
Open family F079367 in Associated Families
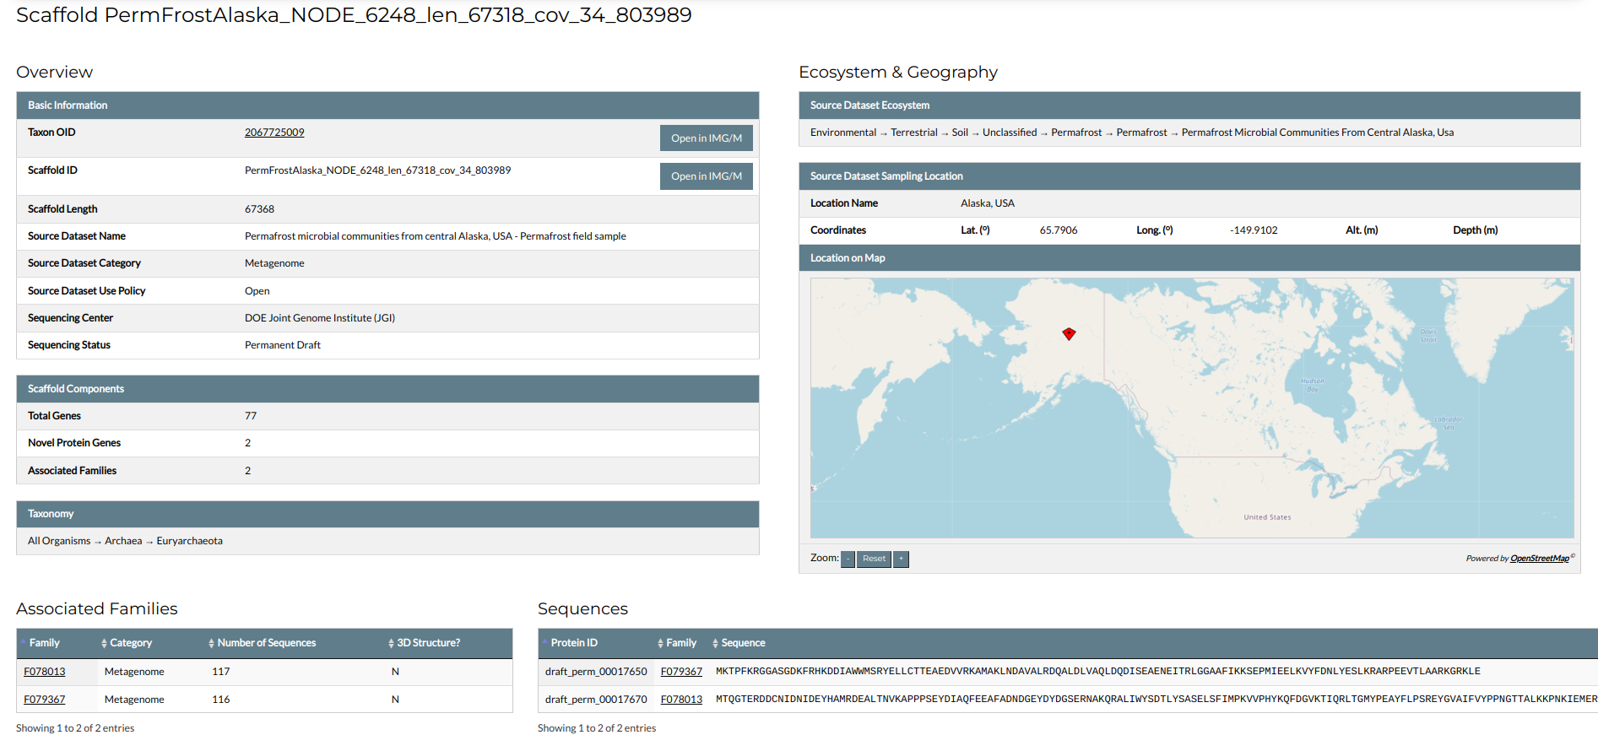coord(45,700)
